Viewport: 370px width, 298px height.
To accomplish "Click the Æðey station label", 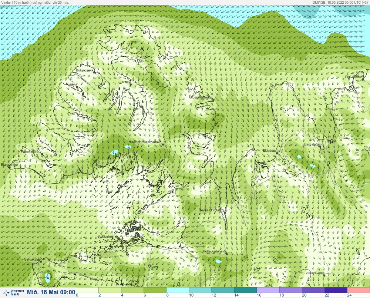I will pos(127,82).
